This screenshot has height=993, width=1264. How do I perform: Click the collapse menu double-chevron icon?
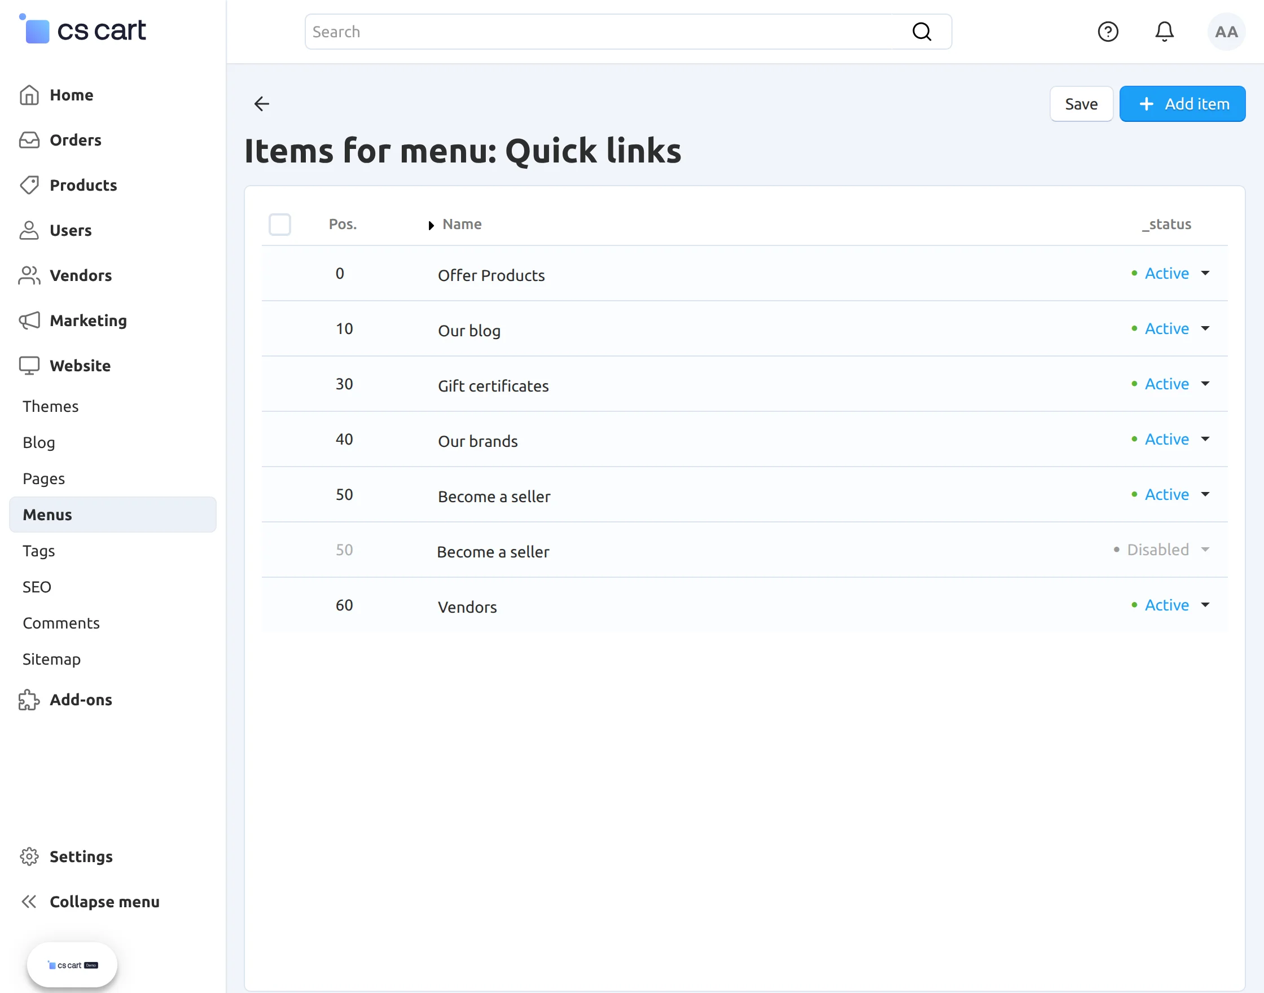(x=29, y=902)
